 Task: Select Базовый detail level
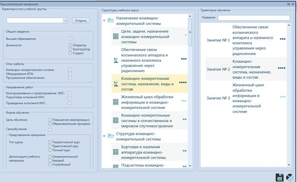tap(50, 161)
